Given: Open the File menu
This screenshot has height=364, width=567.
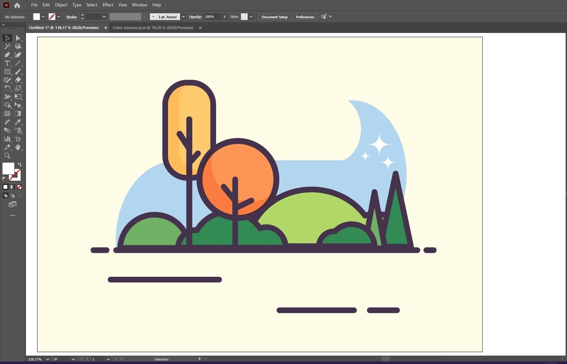Looking at the screenshot, I should click(x=34, y=5).
